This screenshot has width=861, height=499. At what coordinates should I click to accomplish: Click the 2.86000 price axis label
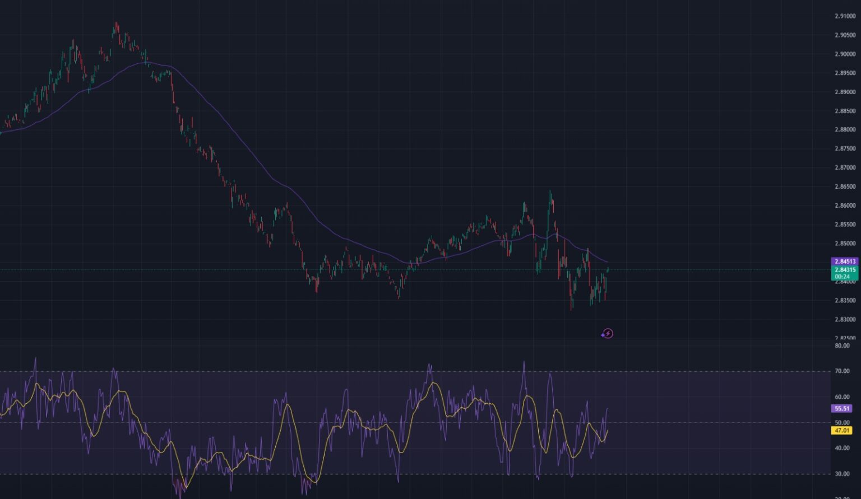tap(845, 206)
